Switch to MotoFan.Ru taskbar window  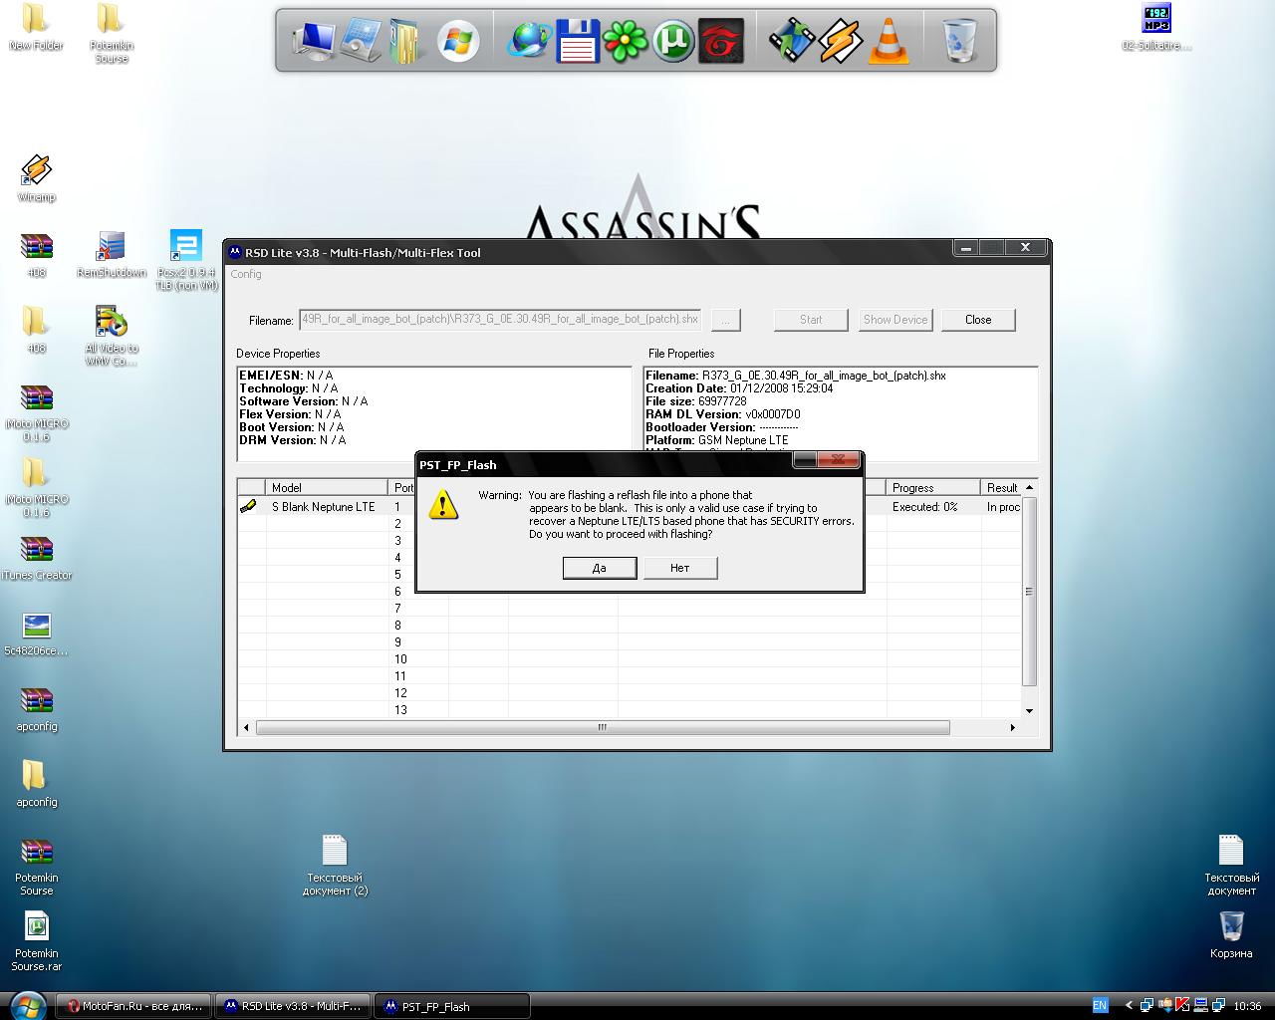coord(134,1006)
